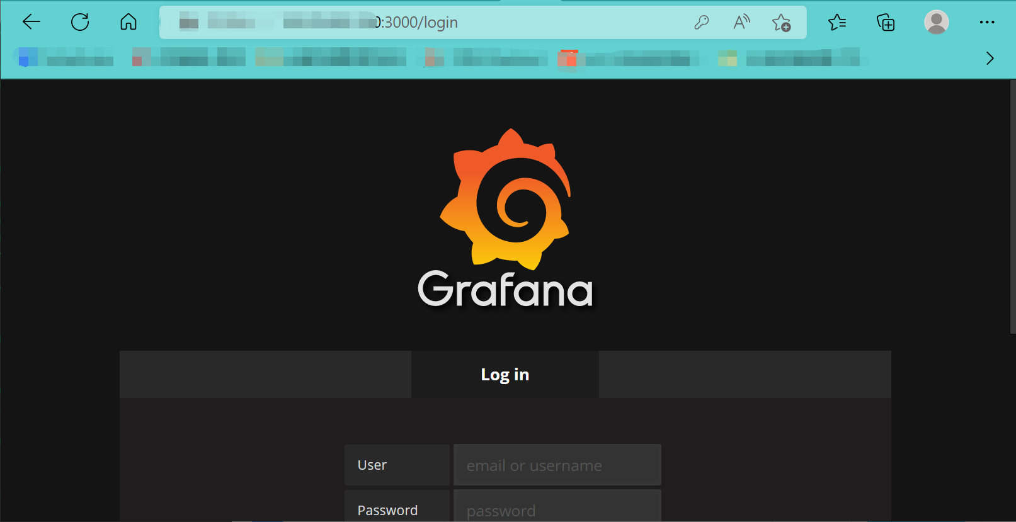The height and width of the screenshot is (522, 1016).
Task: Open saved password key icon
Action: [702, 23]
